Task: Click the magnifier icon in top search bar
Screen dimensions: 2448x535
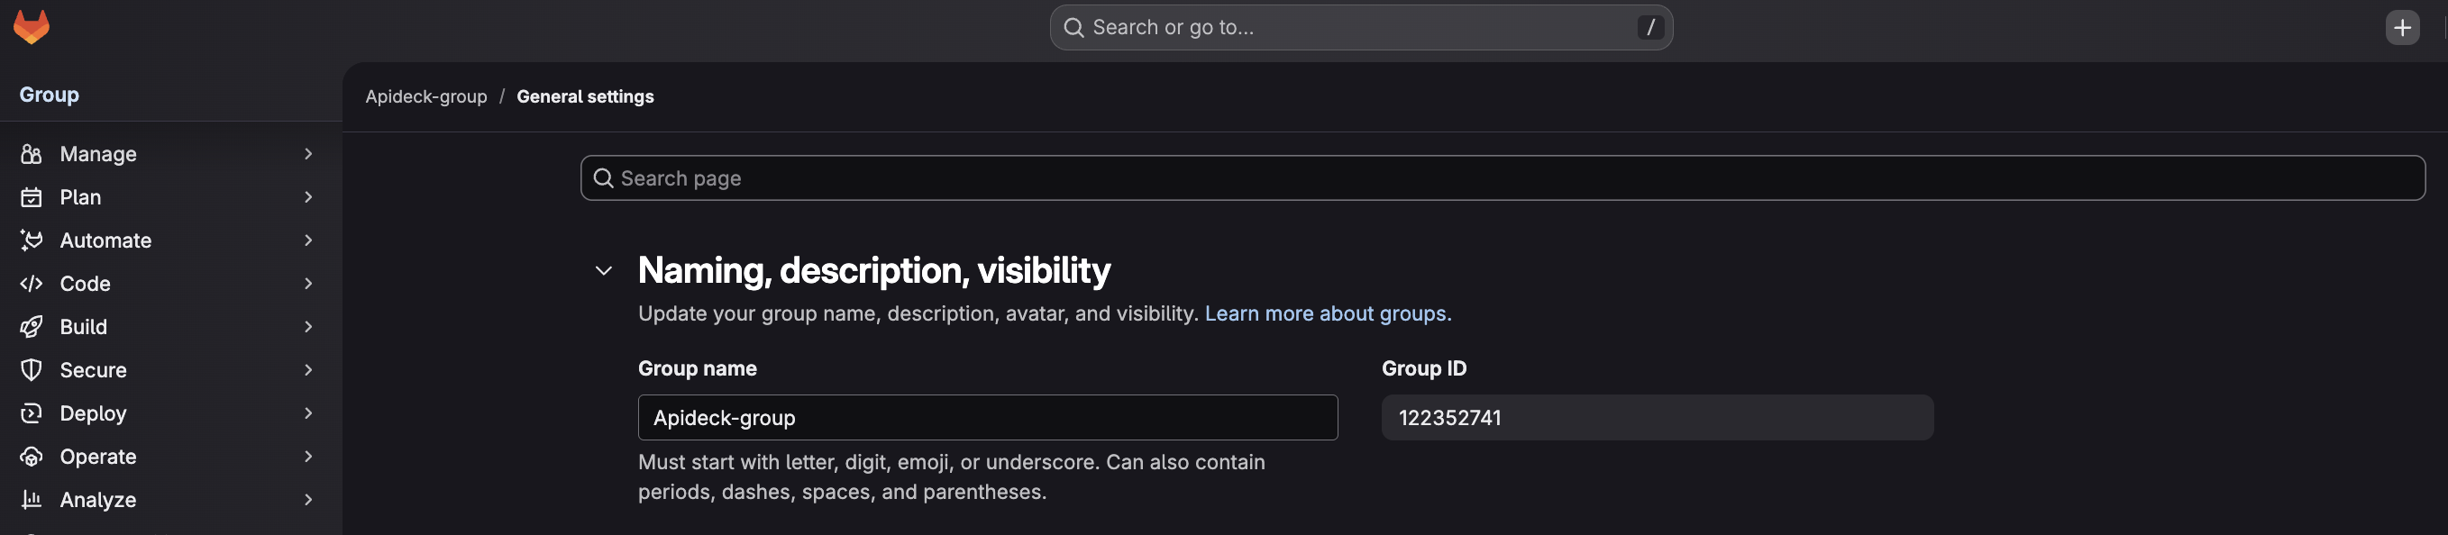Action: (1073, 28)
